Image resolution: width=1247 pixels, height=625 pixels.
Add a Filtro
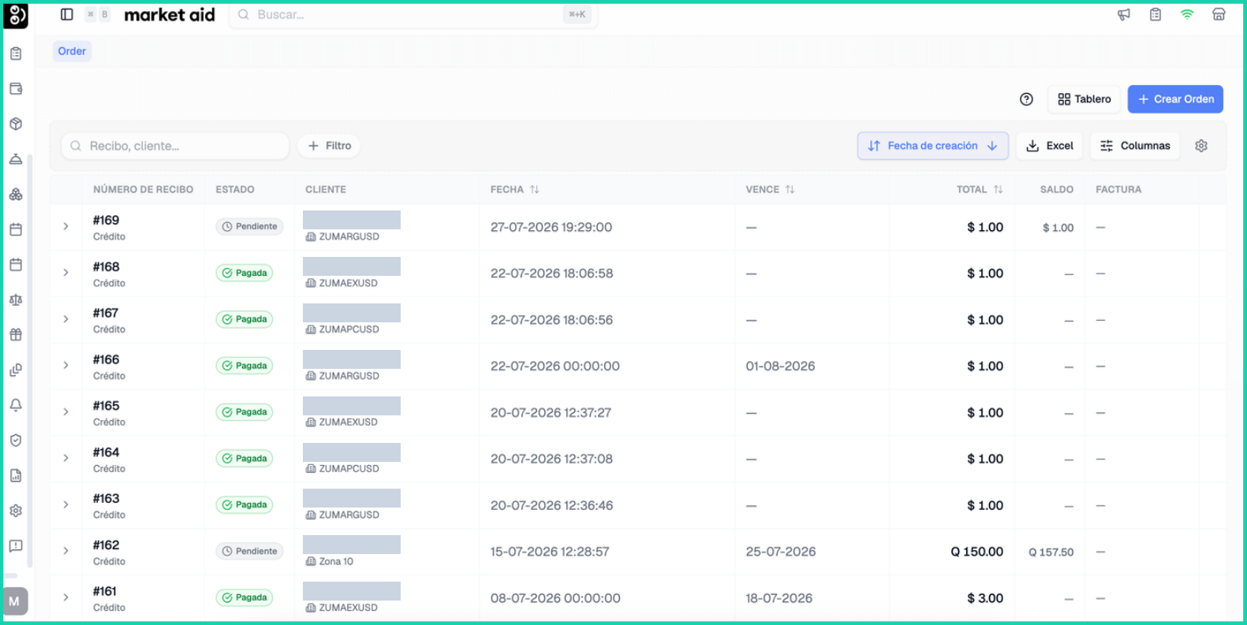coord(329,146)
